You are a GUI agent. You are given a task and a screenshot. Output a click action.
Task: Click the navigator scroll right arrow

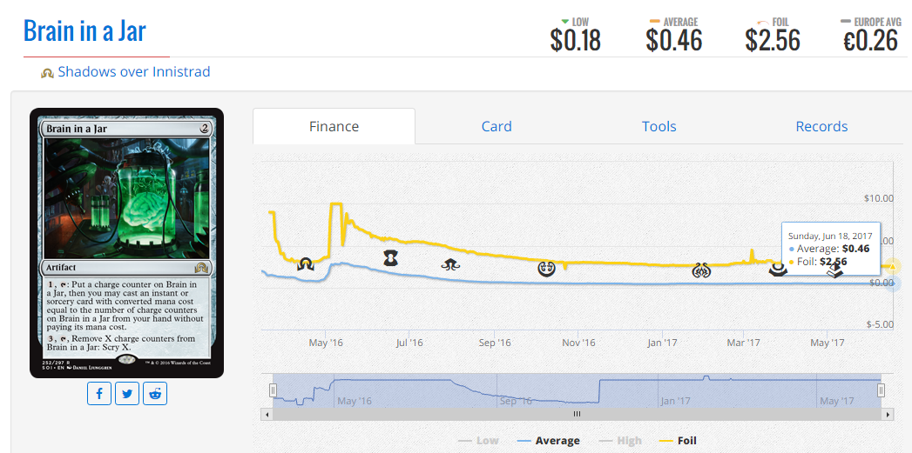tap(888, 415)
